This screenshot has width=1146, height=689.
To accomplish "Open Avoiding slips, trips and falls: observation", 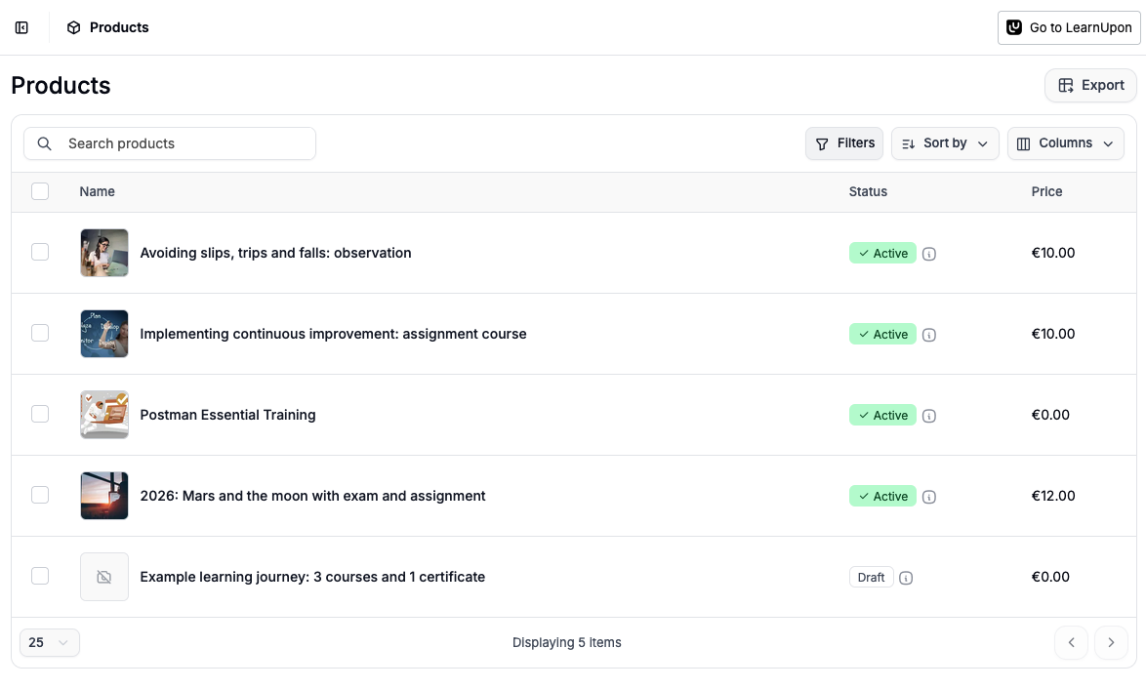I will tap(275, 253).
